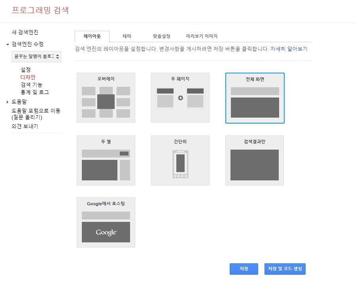Click the 저장 button
The height and width of the screenshot is (285, 357).
click(244, 269)
